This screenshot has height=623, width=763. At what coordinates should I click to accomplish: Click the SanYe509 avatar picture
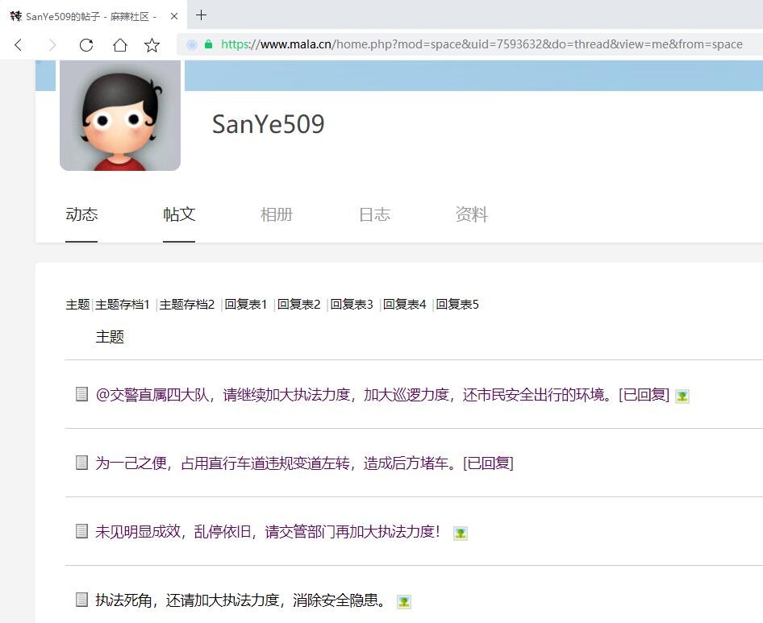click(x=120, y=114)
